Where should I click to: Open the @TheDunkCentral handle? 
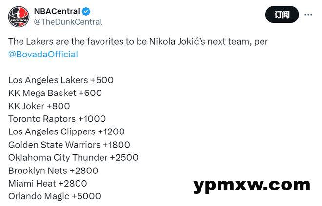[x=68, y=22]
